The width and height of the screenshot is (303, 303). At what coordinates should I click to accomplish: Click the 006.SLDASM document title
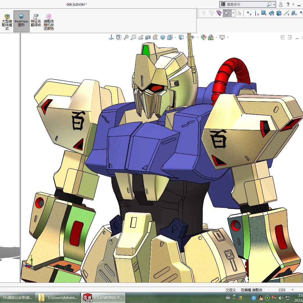[x=77, y=4]
